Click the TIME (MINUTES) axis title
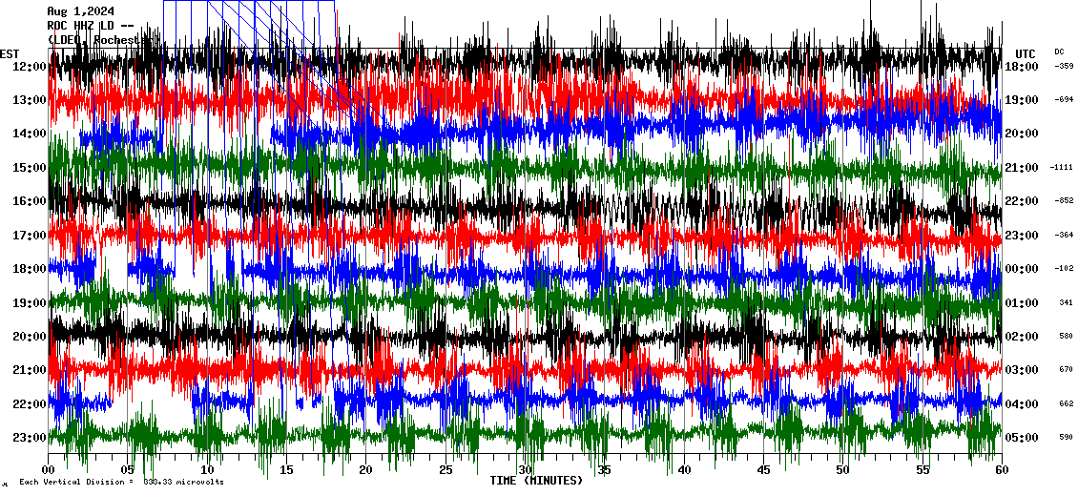The width and height of the screenshot is (1078, 495). 536,481
